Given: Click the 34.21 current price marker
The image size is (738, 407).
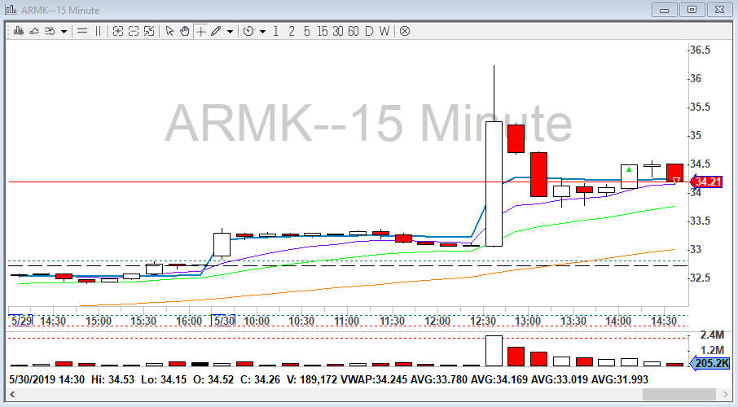Looking at the screenshot, I should [706, 182].
